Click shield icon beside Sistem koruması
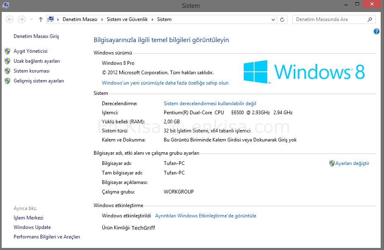 (x=7, y=71)
